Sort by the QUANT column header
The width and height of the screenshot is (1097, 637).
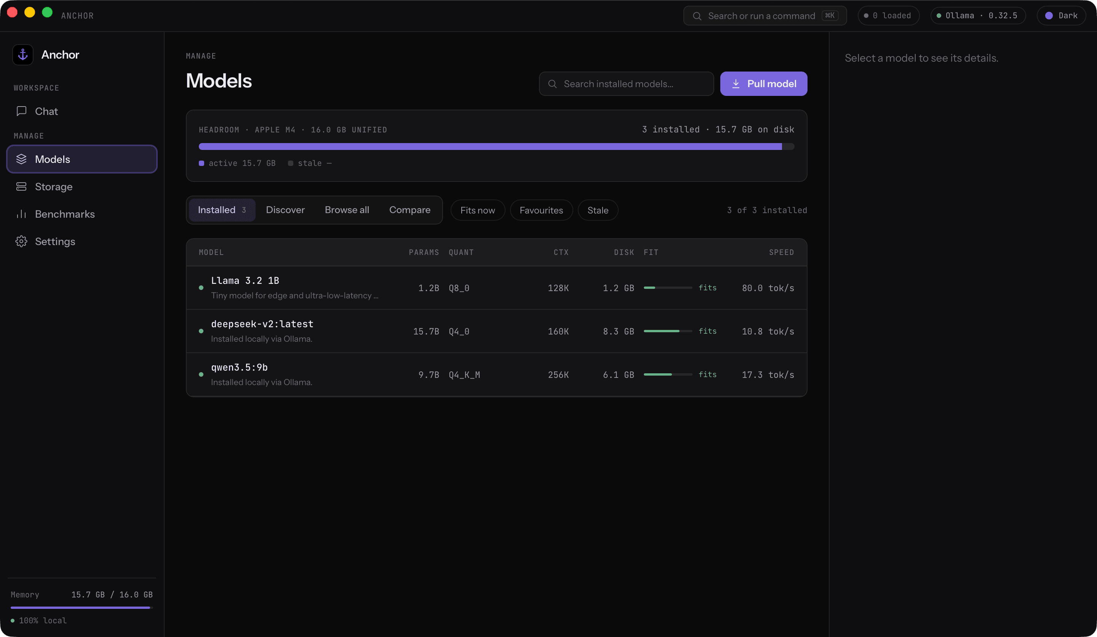[x=461, y=253]
